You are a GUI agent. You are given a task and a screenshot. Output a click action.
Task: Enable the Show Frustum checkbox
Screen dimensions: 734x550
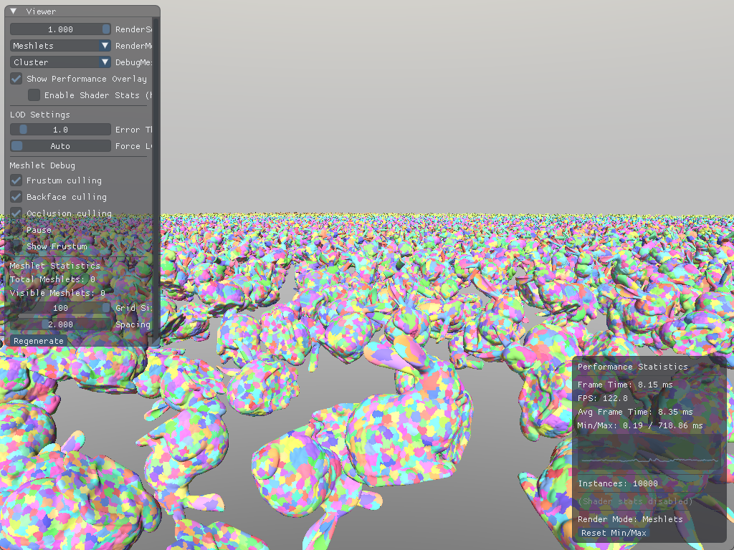(x=16, y=246)
